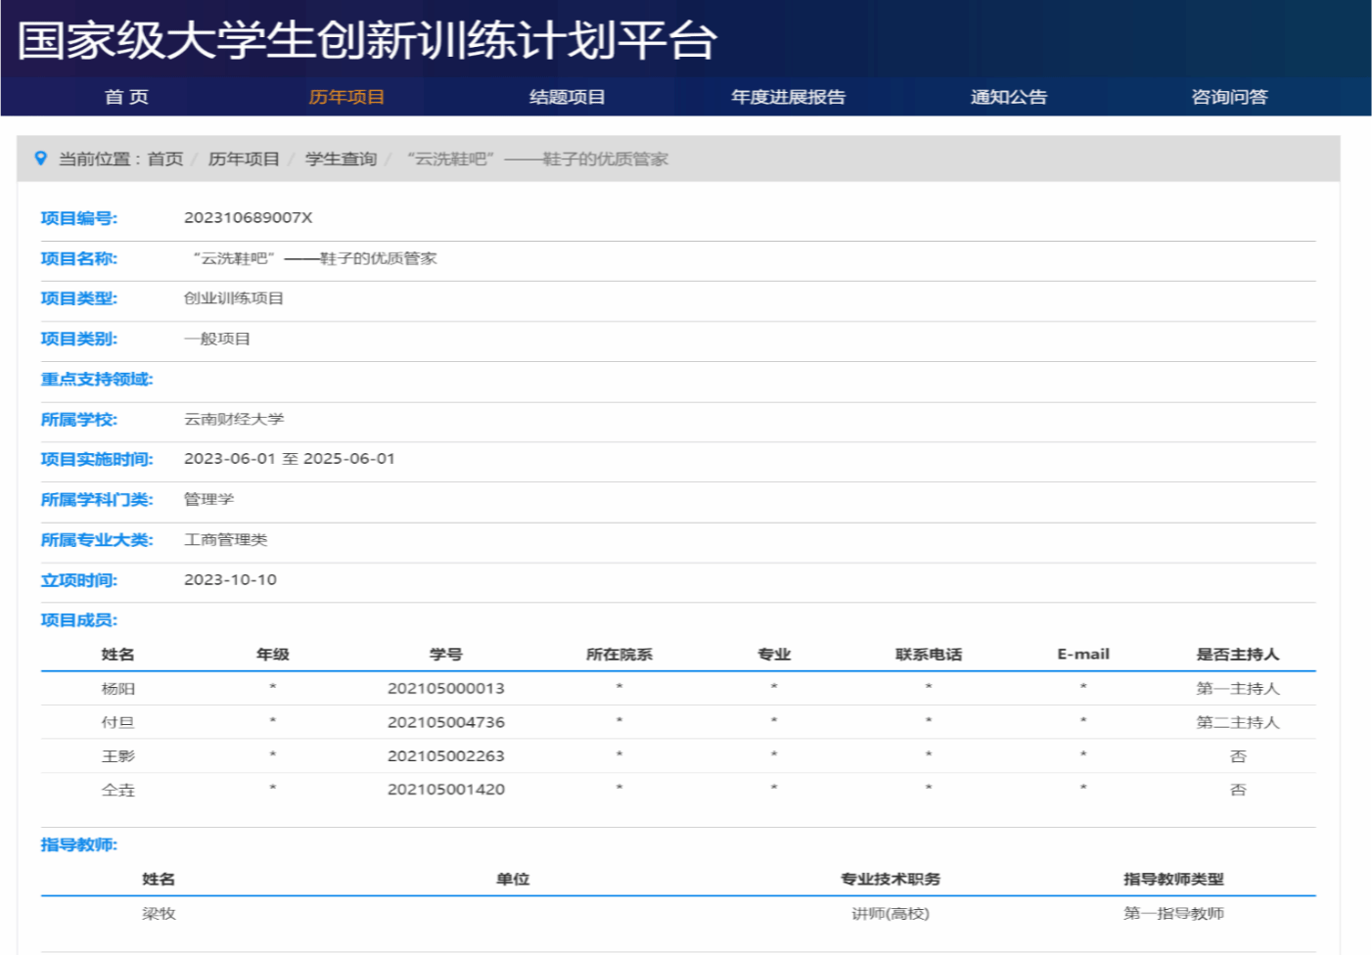This screenshot has width=1372, height=955.
Task: Click the 项目编号 field label
Action: click(x=79, y=217)
